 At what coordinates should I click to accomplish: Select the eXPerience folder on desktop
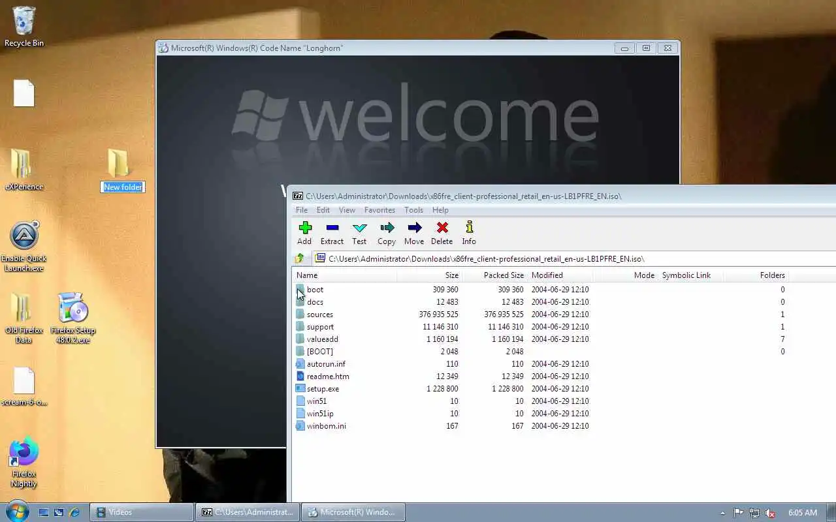24,170
